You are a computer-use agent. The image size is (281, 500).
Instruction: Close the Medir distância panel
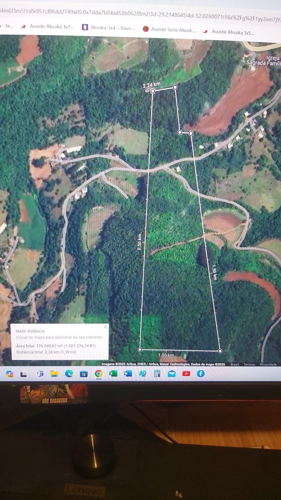[105, 327]
